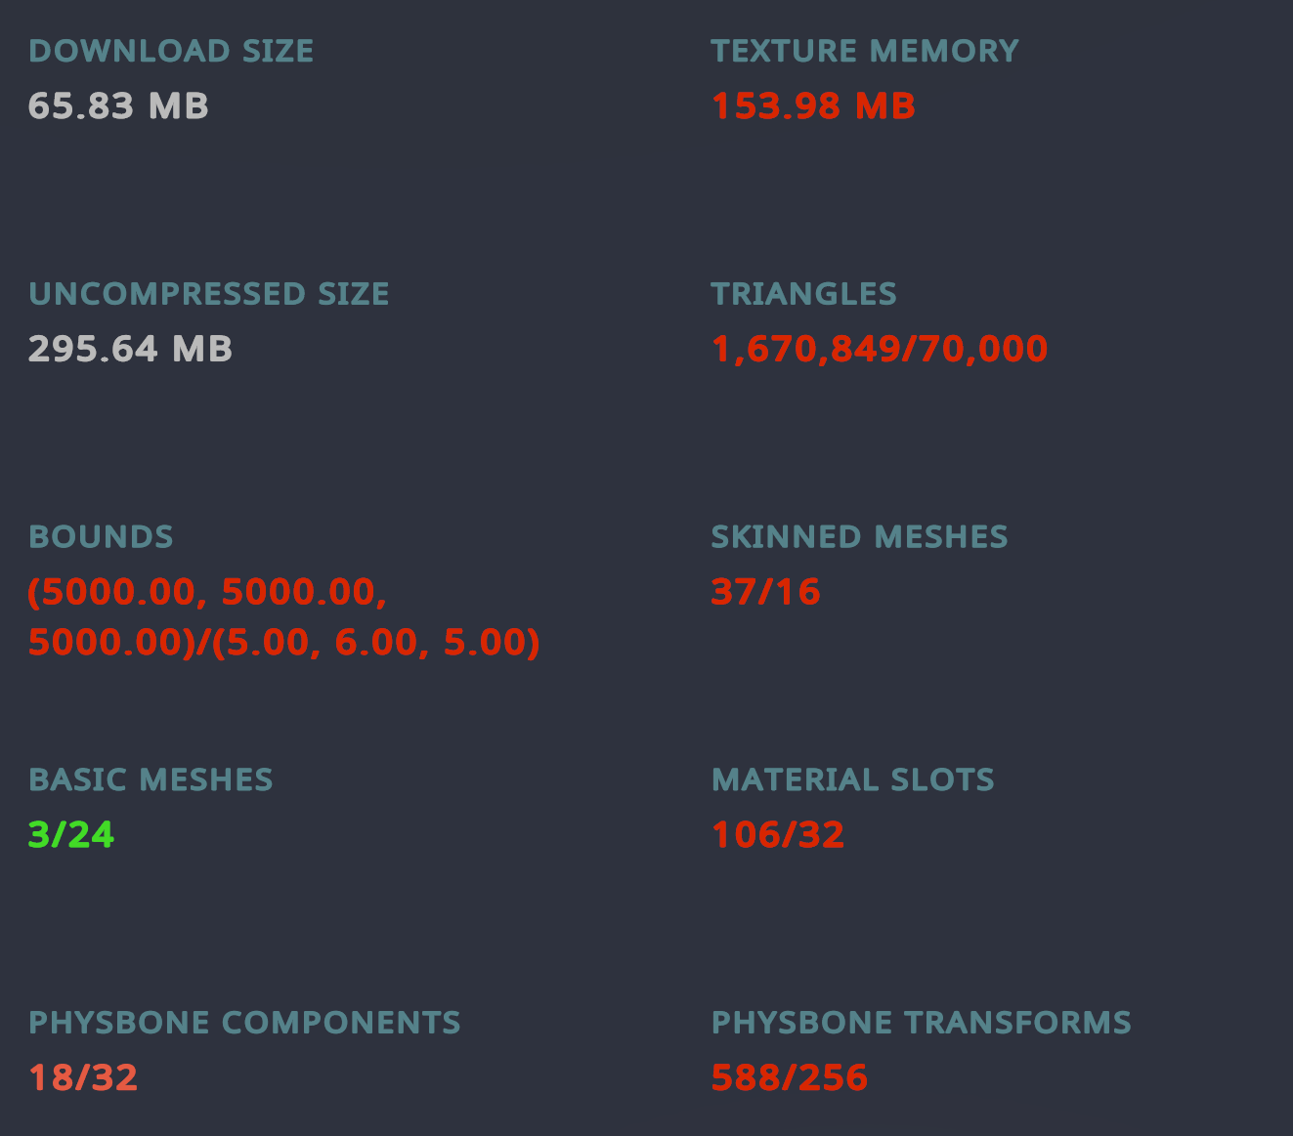Select the 65.83 MB download value

coord(118,105)
